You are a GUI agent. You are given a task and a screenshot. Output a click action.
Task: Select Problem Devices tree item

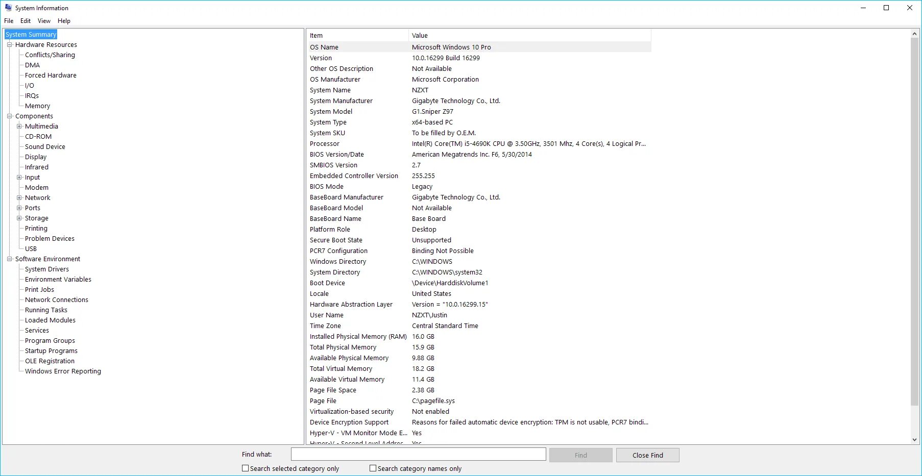50,238
